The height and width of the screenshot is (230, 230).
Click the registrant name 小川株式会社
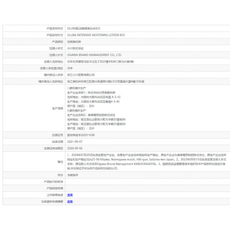(75, 48)
